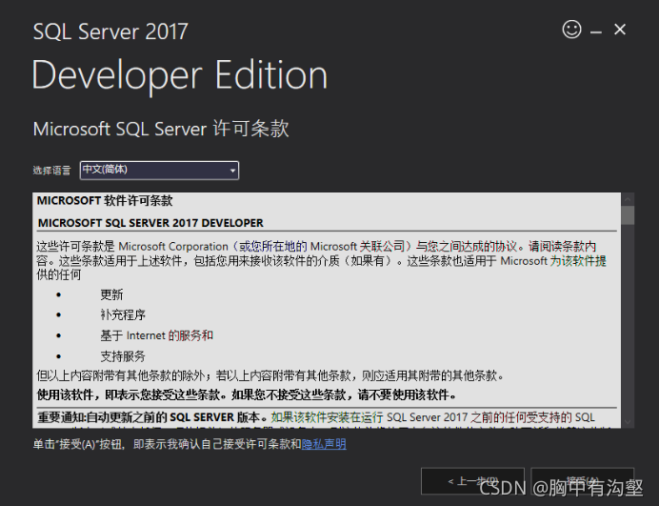659x506 pixels.
Task: Click the "更新" bullet item
Action: 111,294
